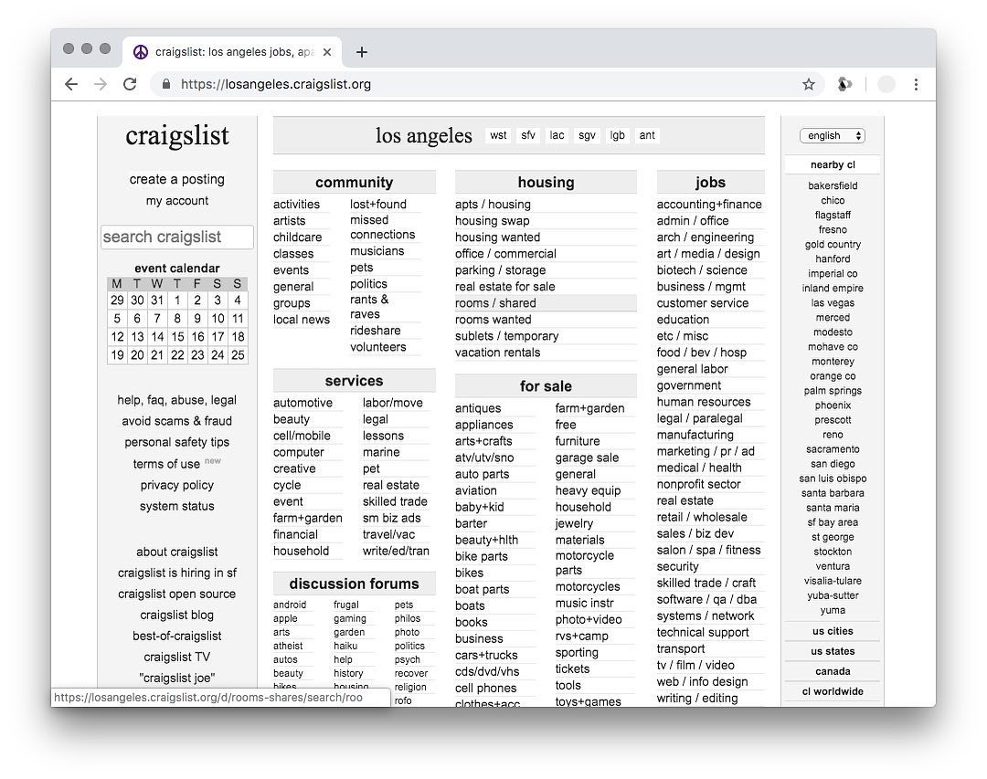
Task: Browse music instr for sale
Action: 584,603
